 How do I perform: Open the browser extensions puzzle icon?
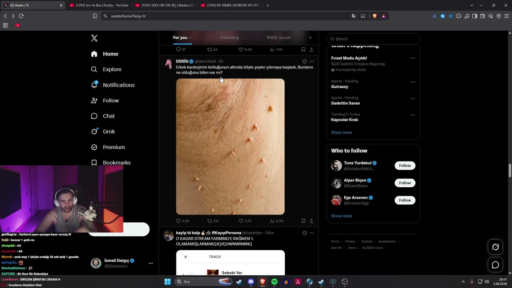point(459,16)
